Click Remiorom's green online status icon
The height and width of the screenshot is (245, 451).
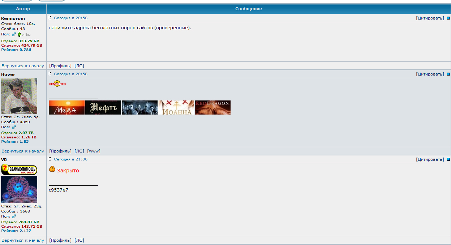20,34
